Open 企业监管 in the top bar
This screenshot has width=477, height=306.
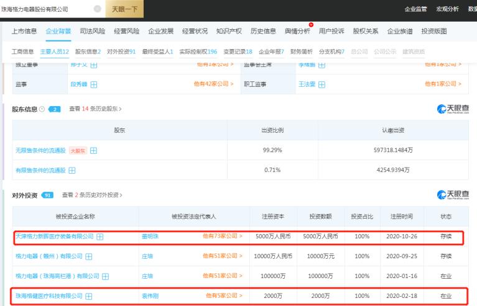pyautogui.click(x=415, y=9)
